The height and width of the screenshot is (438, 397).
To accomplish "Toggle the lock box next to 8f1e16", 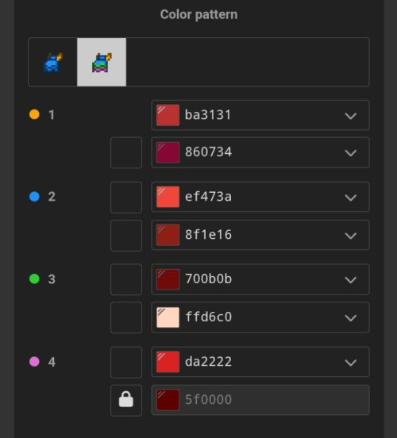I will pyautogui.click(x=126, y=236).
